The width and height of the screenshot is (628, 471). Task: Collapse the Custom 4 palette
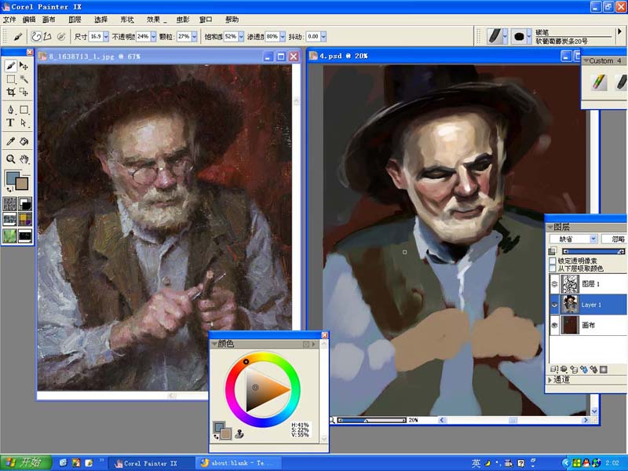point(586,61)
